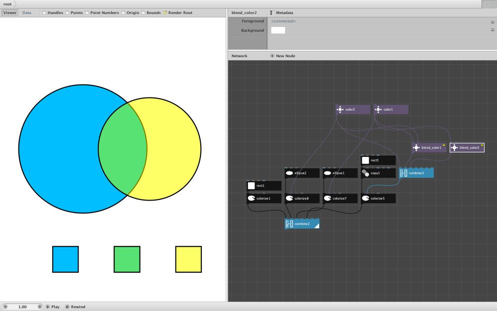Select the colorize7 node

pyautogui.click(x=340, y=199)
